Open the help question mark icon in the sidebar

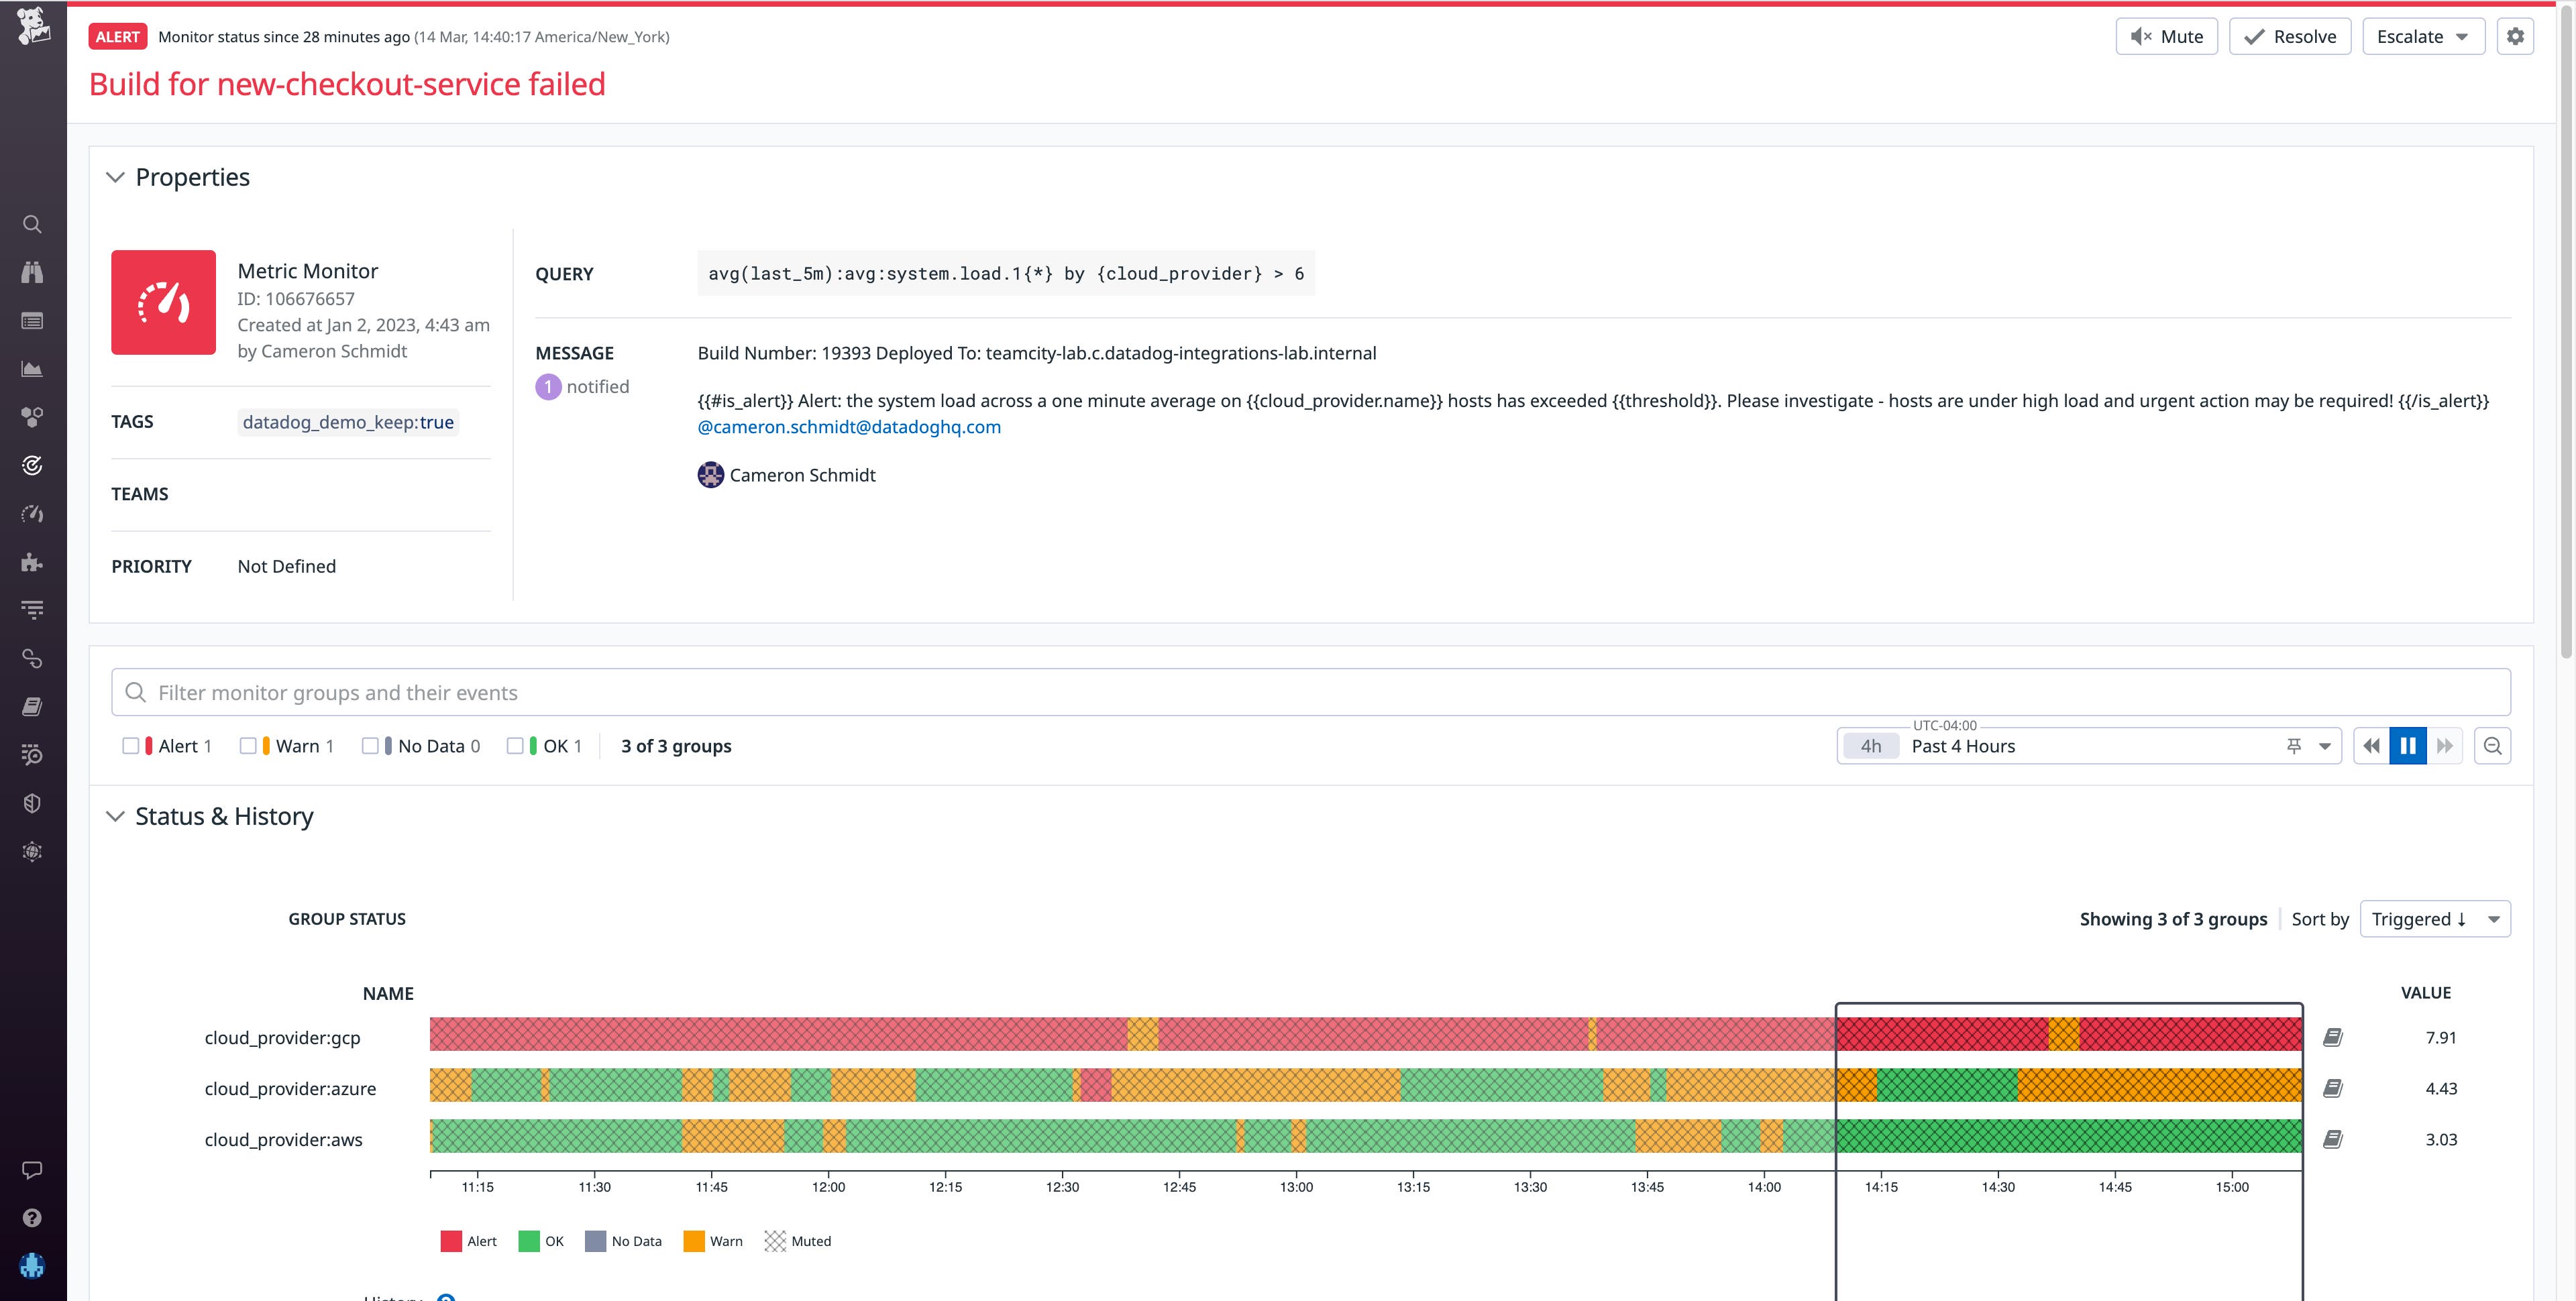coord(32,1218)
